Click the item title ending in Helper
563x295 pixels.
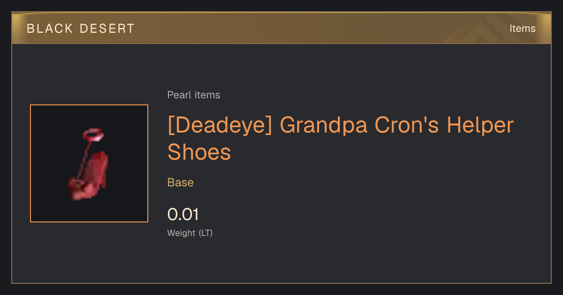tap(341, 126)
